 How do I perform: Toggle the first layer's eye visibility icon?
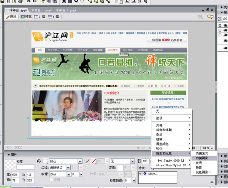pyautogui.click(x=225, y=25)
